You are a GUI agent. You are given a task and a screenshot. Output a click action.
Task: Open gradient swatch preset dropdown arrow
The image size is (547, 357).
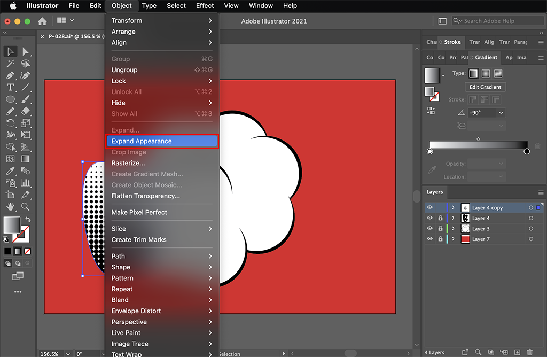click(443, 76)
